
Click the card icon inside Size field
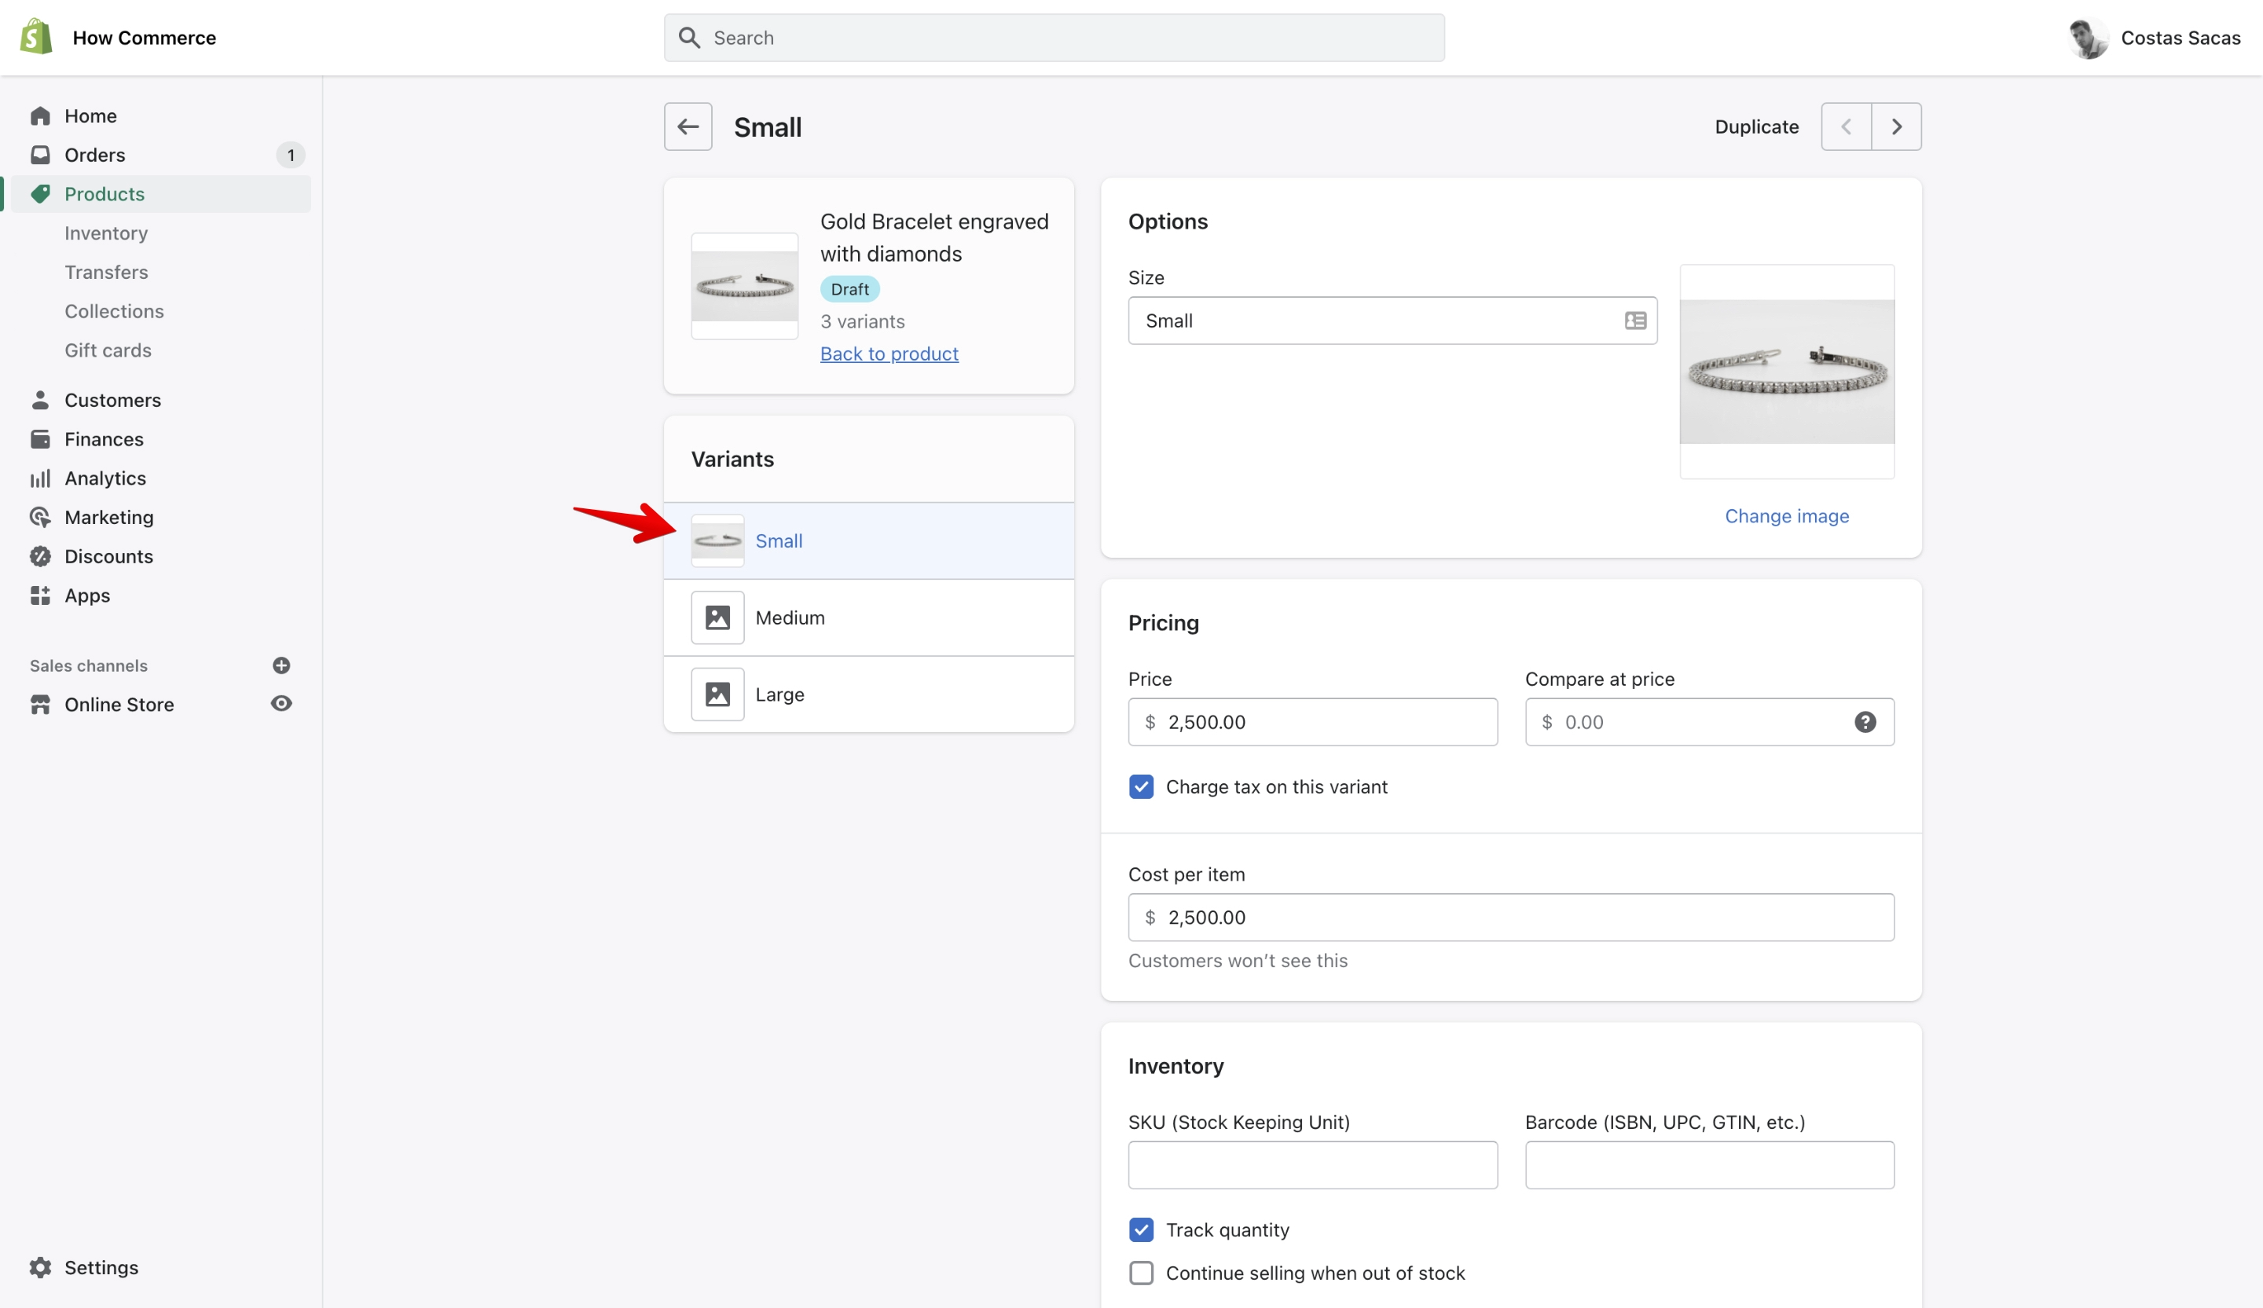(x=1635, y=321)
